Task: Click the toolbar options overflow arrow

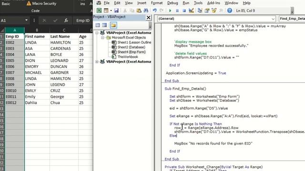Action: point(292,10)
